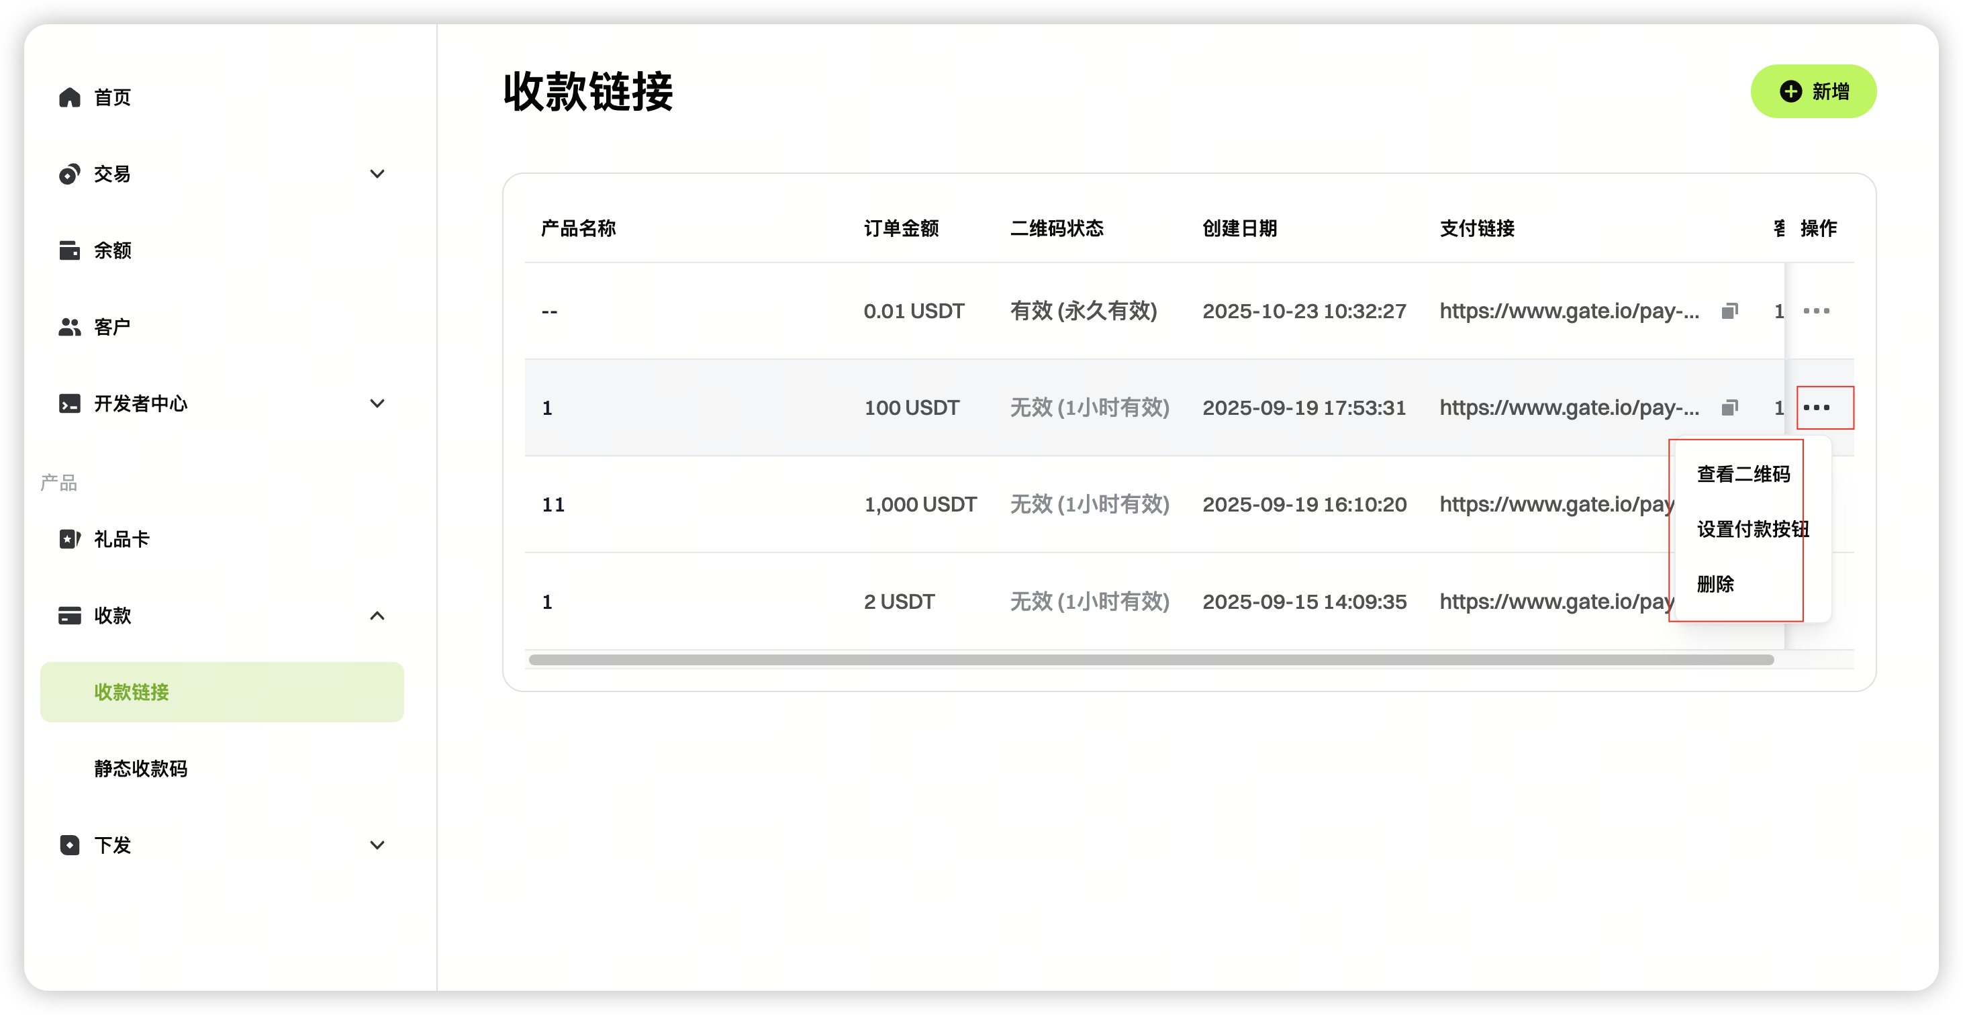Select the 收款链接 sidebar item

point(221,692)
